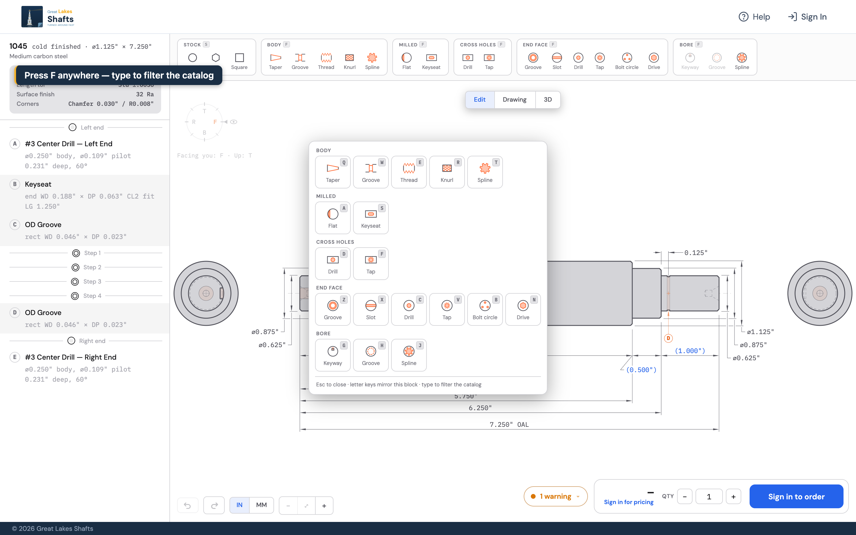Expand the Step 1 section
This screenshot has width=856, height=535.
86,253
